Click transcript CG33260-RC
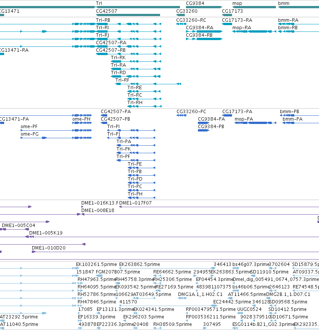319x330 pixels. (x=191, y=20)
